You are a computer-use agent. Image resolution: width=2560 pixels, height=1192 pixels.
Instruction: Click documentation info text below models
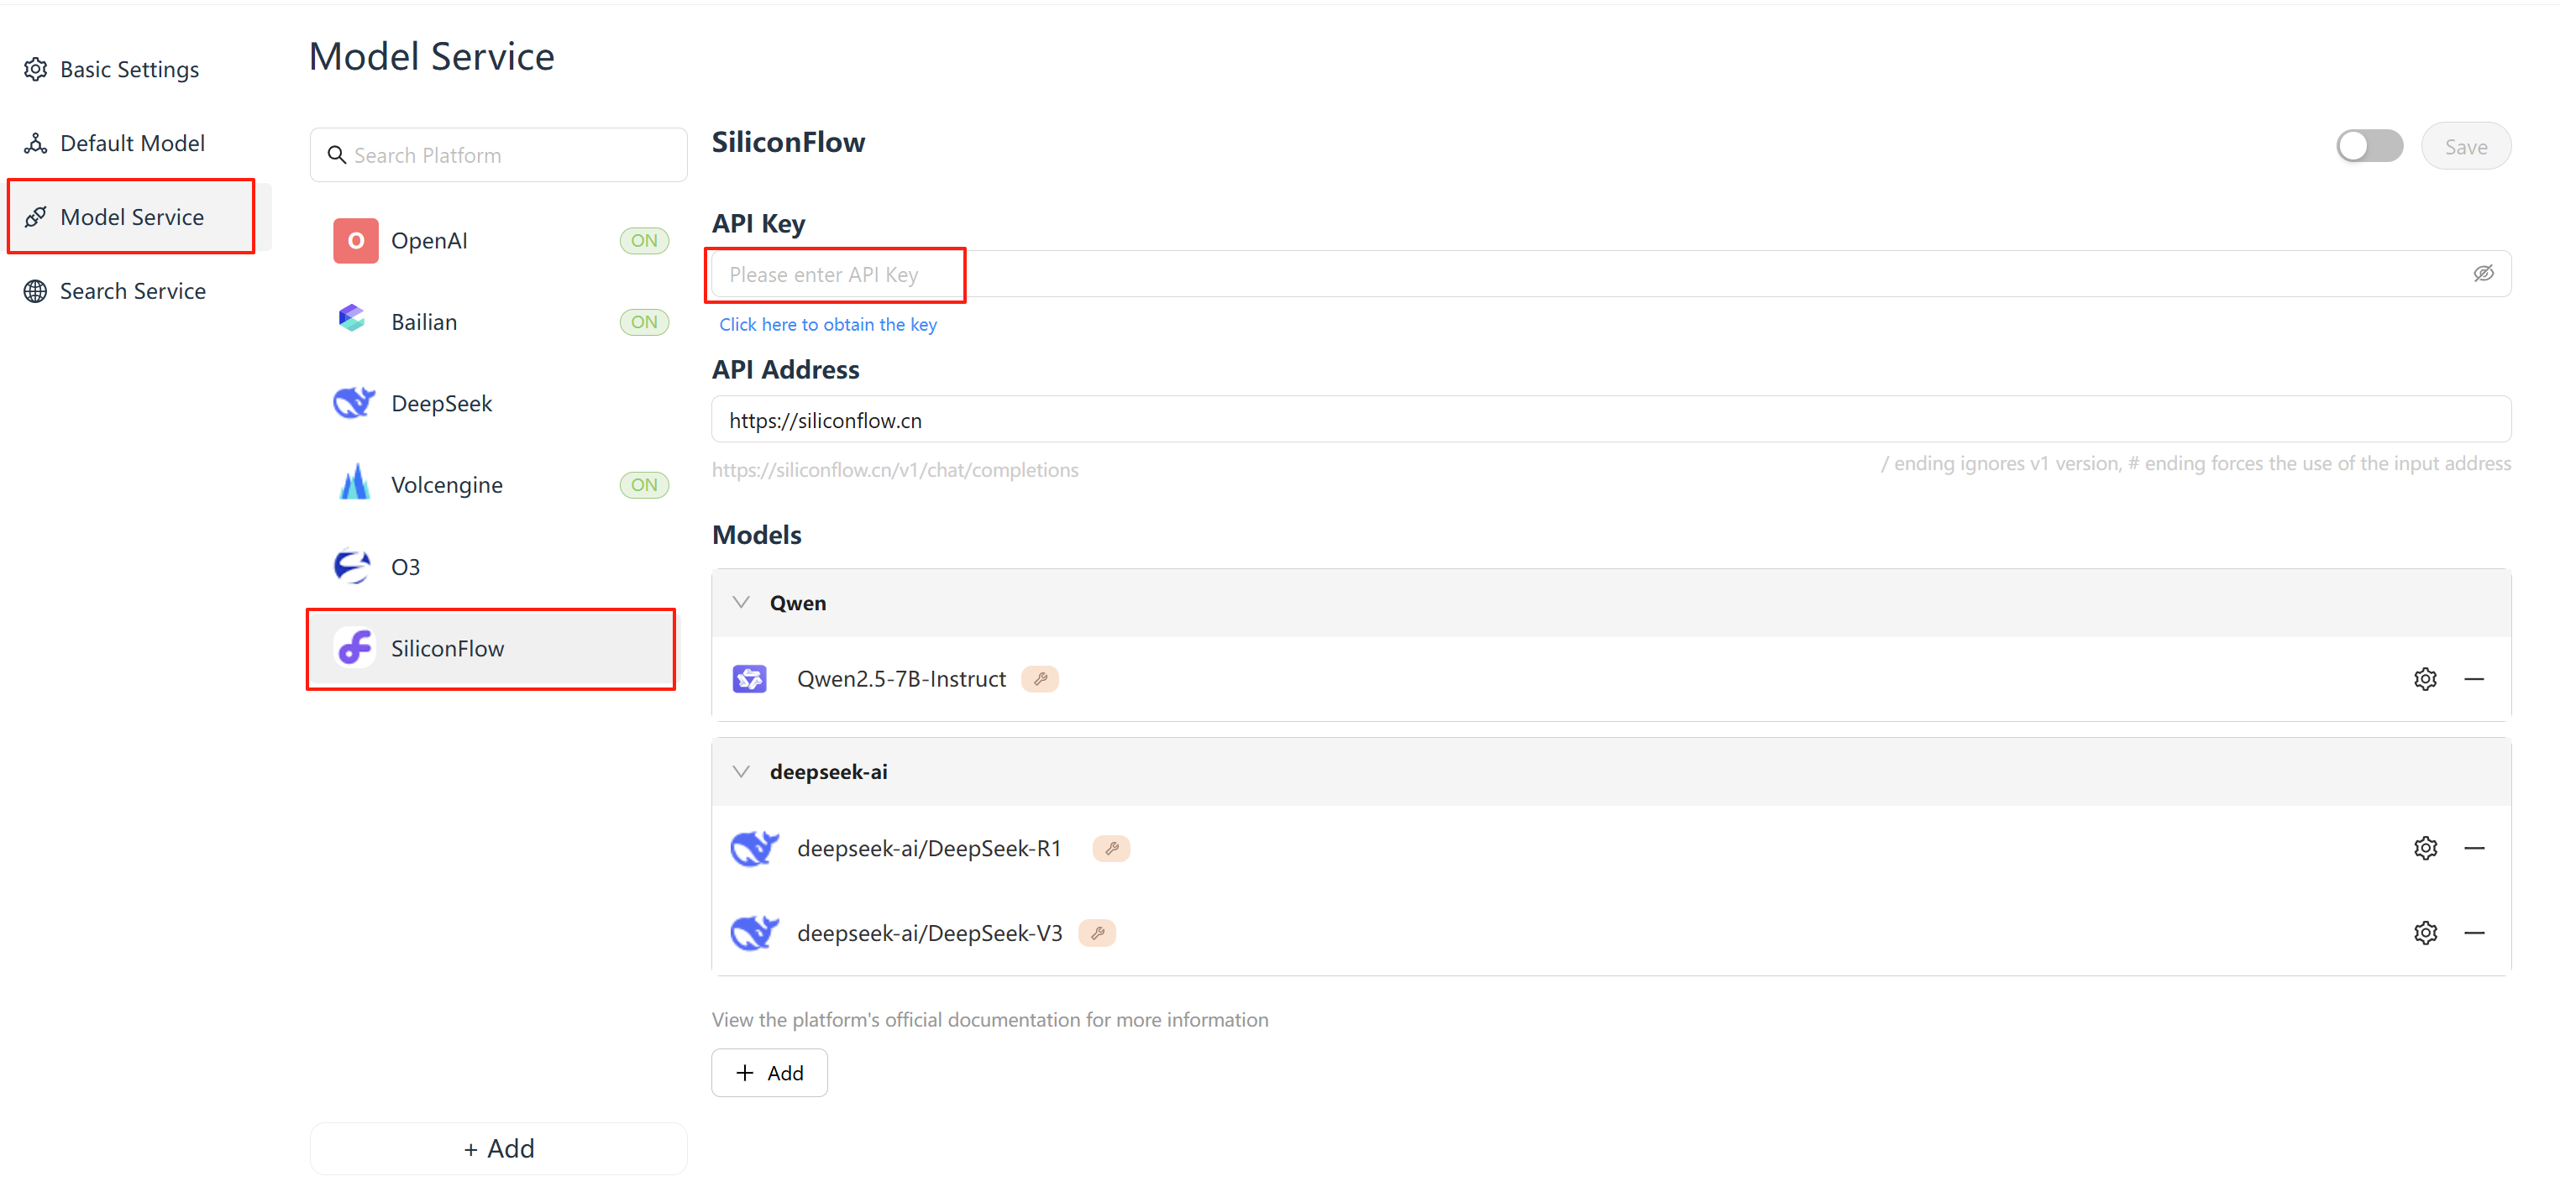coord(989,1019)
